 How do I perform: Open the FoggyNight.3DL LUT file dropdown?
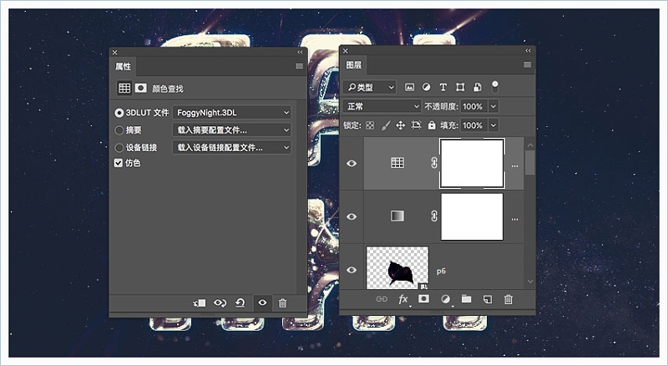pos(232,112)
